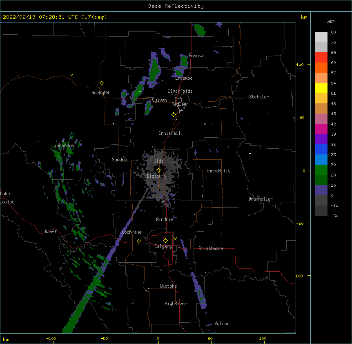This screenshot has height=344, width=352.
Task: Click the Lacombe city label
Action: pyautogui.click(x=184, y=78)
